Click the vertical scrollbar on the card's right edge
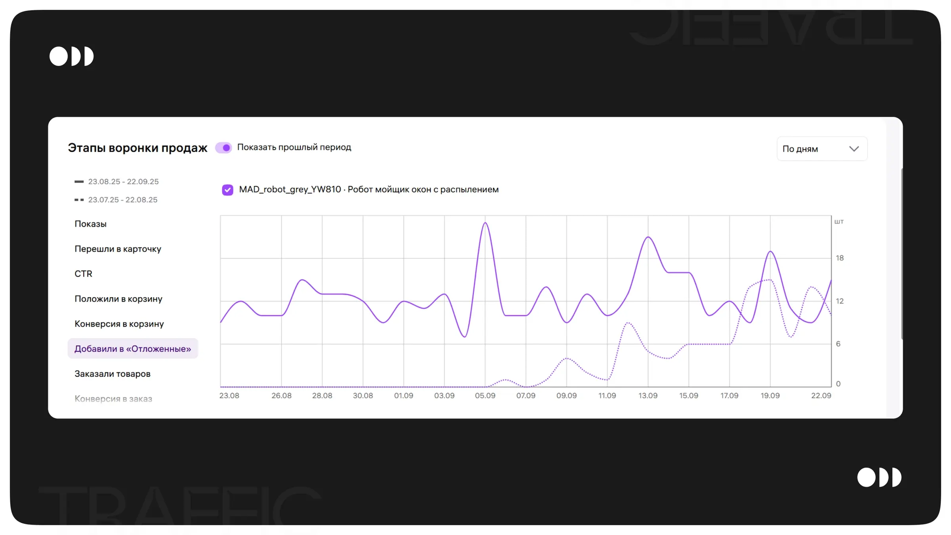The width and height of the screenshot is (951, 535). (x=902, y=254)
